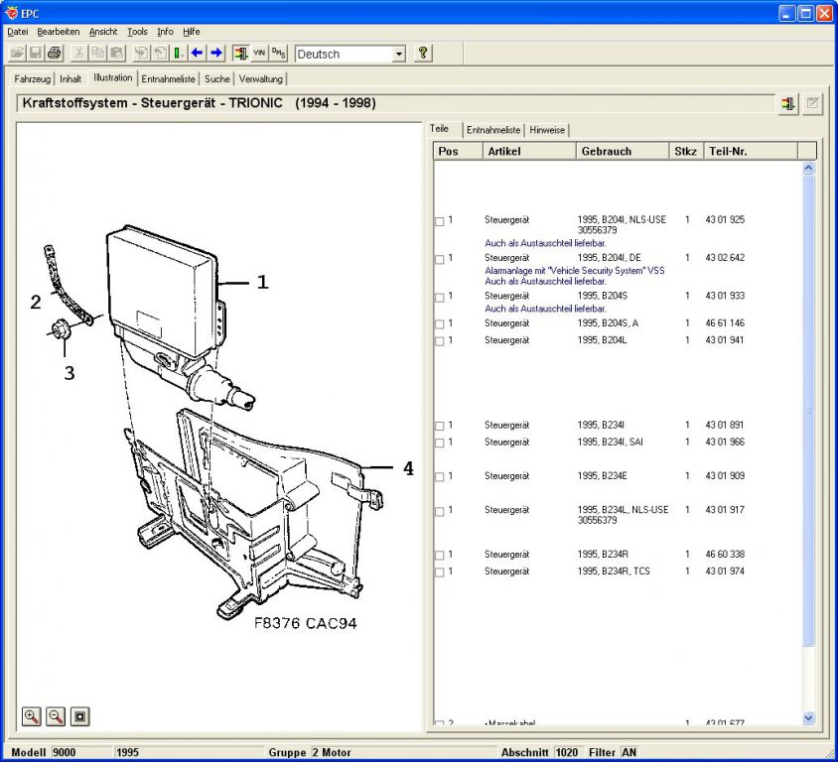
Task: Click callout number 4 in the illustration
Action: point(408,468)
